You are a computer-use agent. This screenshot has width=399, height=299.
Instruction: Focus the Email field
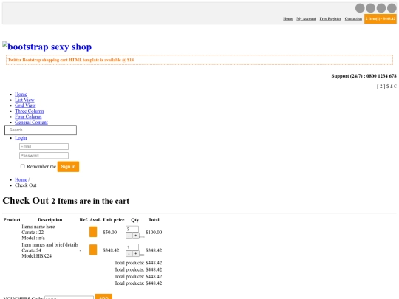pyautogui.click(x=44, y=146)
